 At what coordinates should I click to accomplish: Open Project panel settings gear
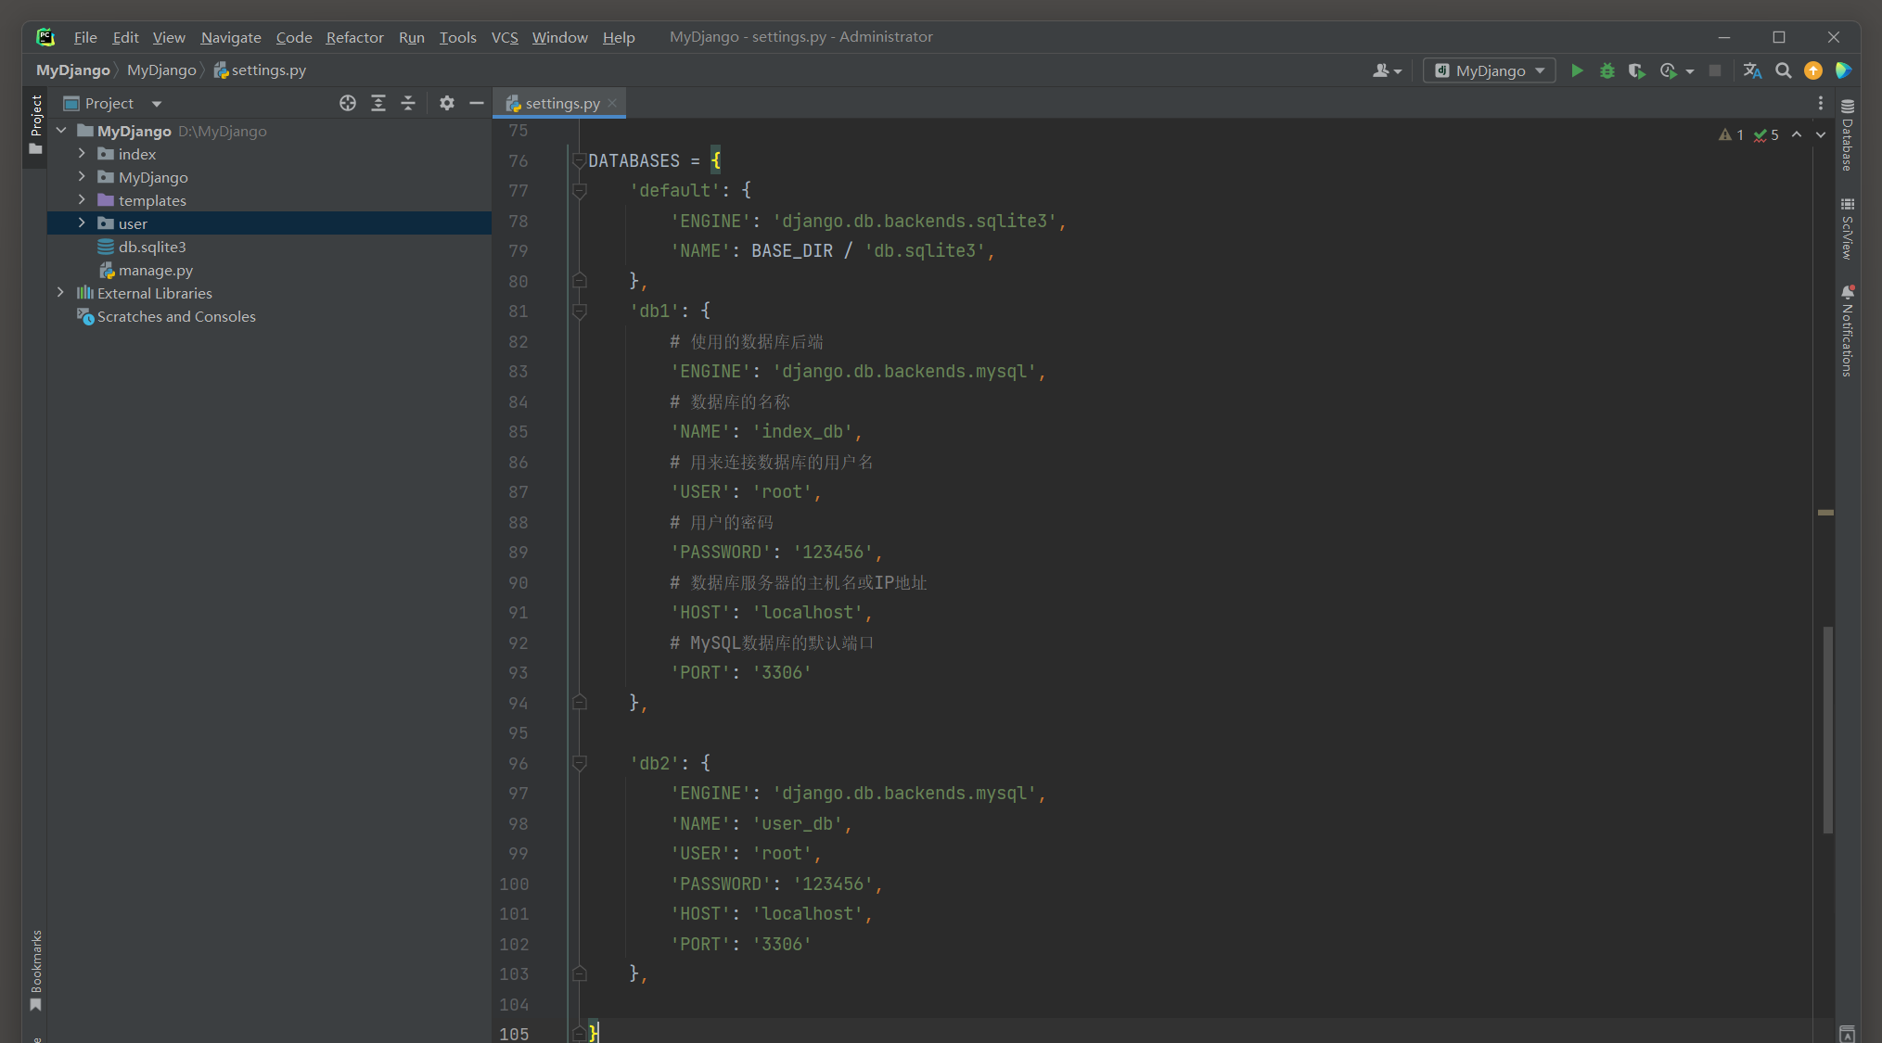[447, 103]
